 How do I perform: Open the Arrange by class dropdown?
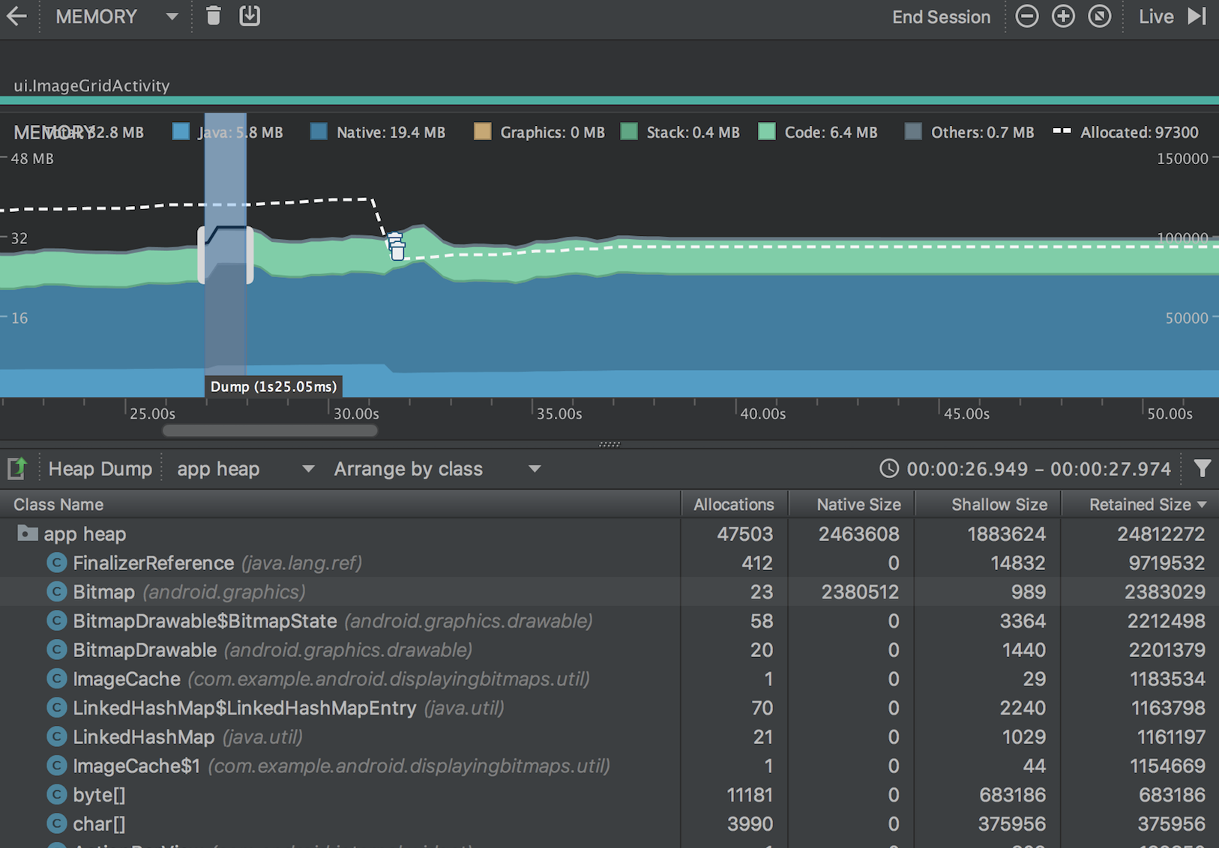coord(437,469)
